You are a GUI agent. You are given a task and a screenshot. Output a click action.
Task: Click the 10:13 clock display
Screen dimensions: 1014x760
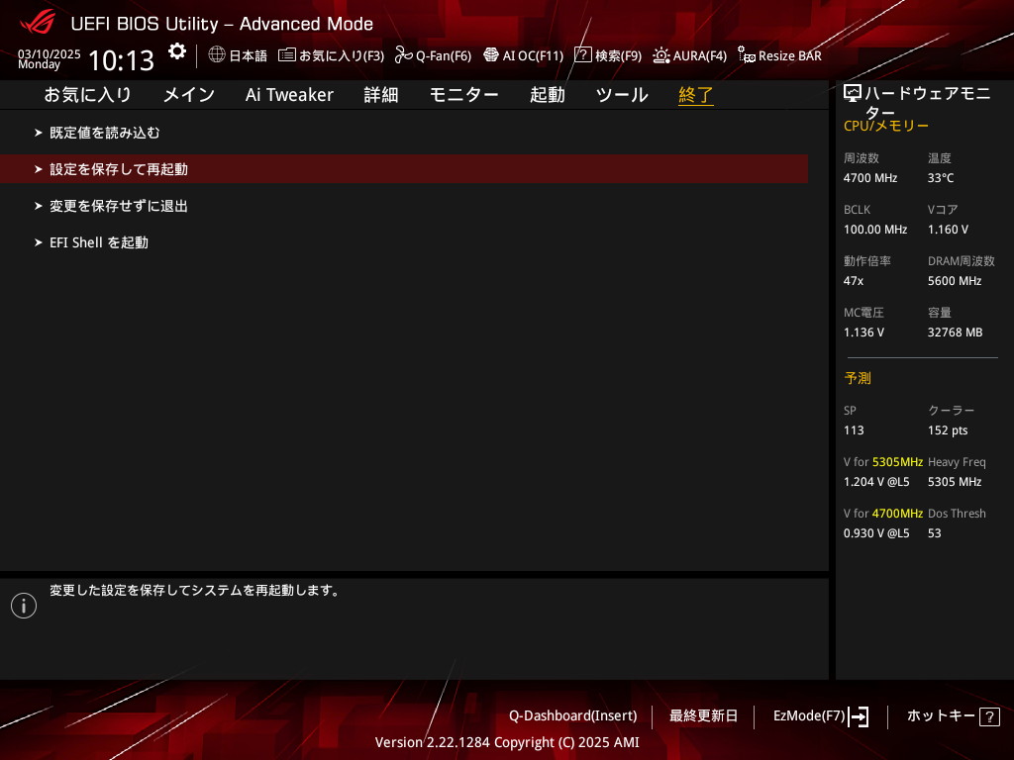pyautogui.click(x=121, y=61)
